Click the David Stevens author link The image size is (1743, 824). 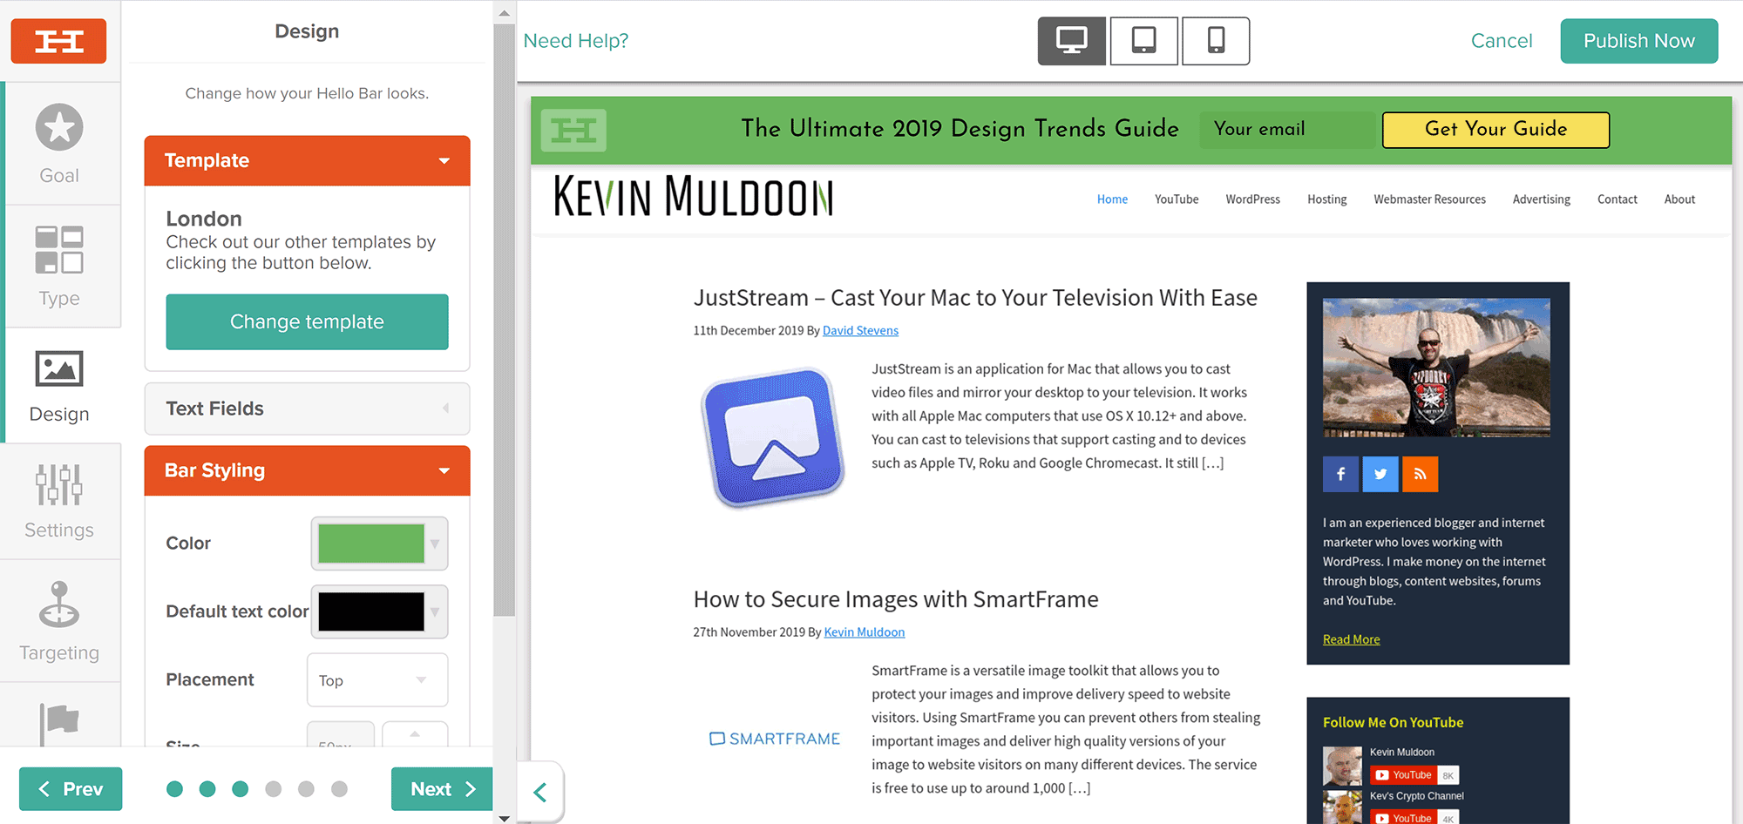[x=860, y=331]
